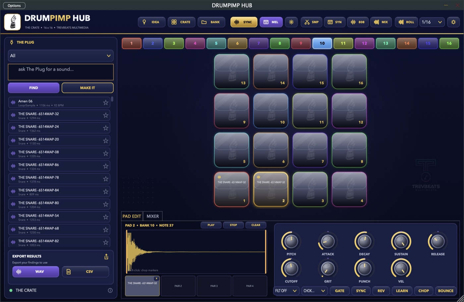Favorite THE SNARE- 6514MAP-80 star
Image resolution: width=464 pixels, height=302 pixels.
[x=106, y=204]
